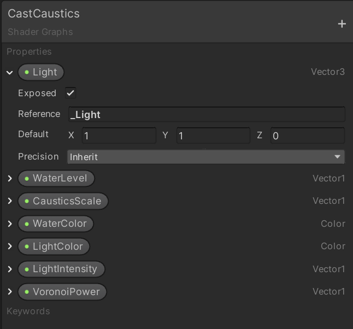353x329 pixels.
Task: Select the WaterLevel property pill
Action: (x=56, y=178)
